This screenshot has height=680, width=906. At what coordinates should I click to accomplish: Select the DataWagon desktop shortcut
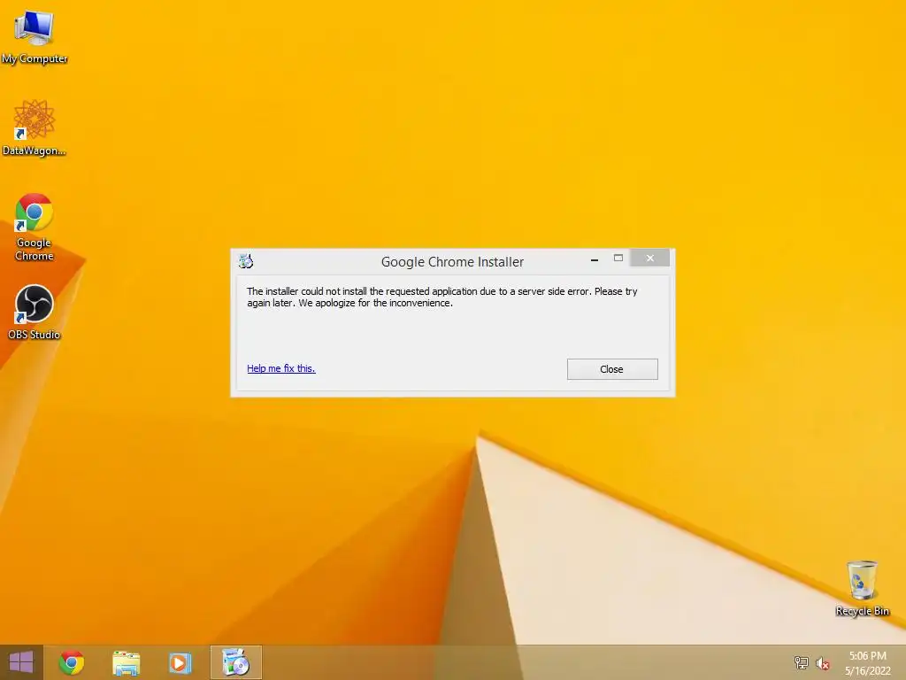pos(35,127)
